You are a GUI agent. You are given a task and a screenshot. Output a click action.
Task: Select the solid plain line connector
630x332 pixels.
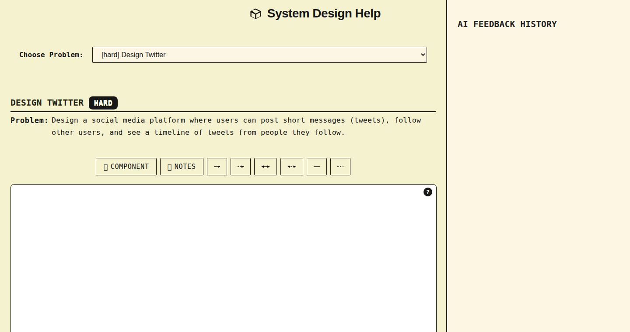coord(317,167)
